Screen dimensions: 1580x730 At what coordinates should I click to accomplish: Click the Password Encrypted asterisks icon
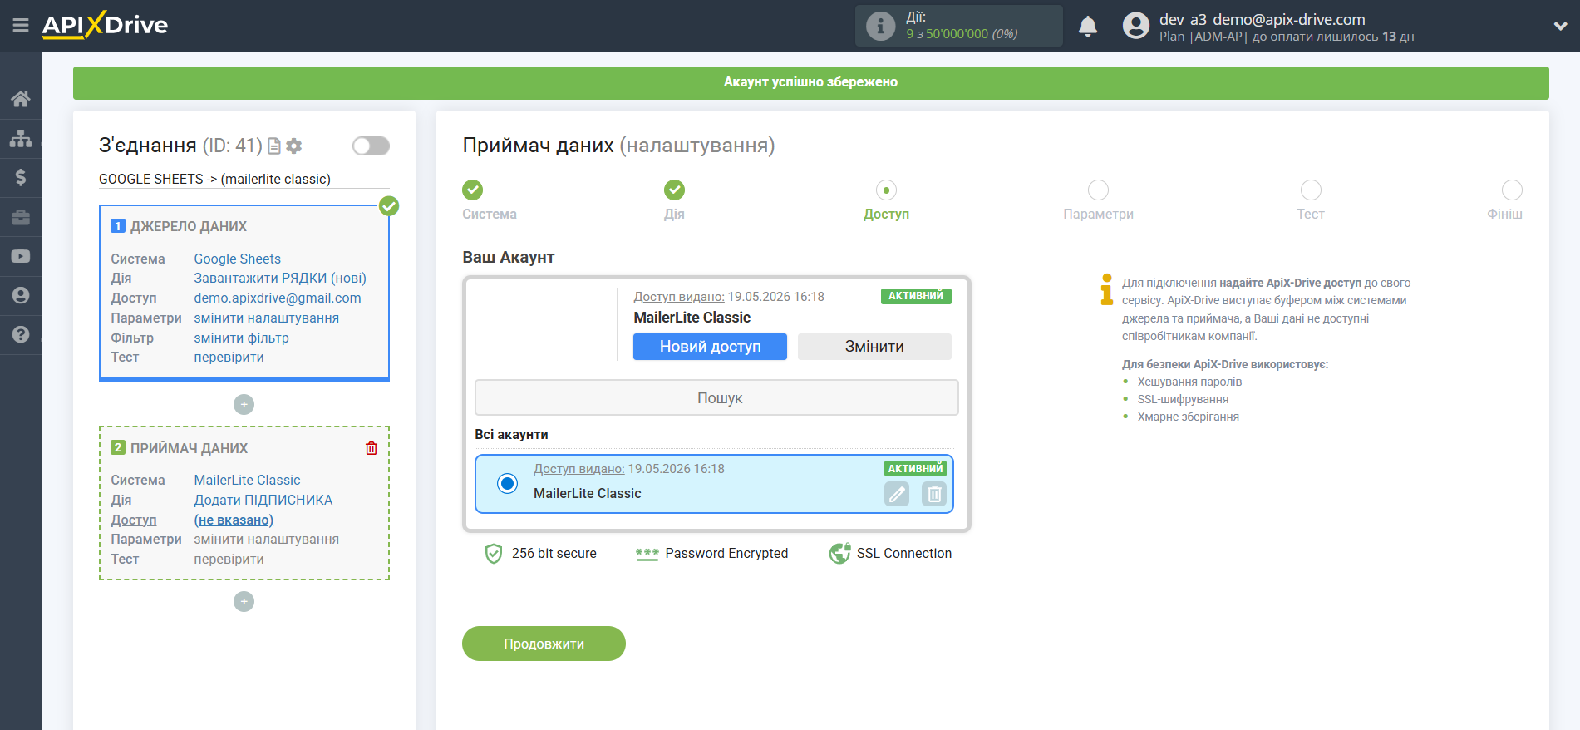(x=647, y=554)
